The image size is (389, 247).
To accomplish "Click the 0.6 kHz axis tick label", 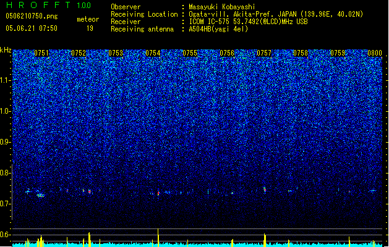I will (6, 235).
